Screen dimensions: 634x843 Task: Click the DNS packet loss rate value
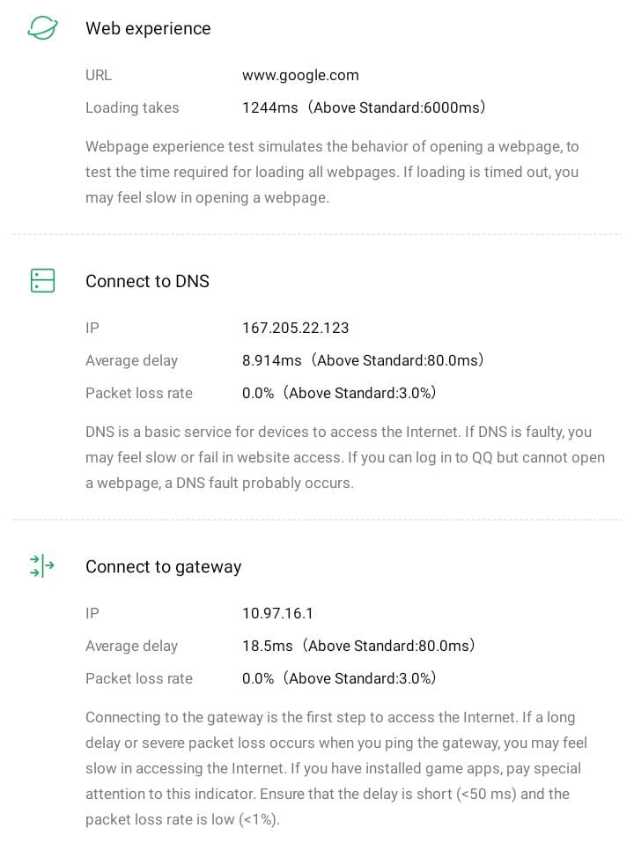coord(339,393)
